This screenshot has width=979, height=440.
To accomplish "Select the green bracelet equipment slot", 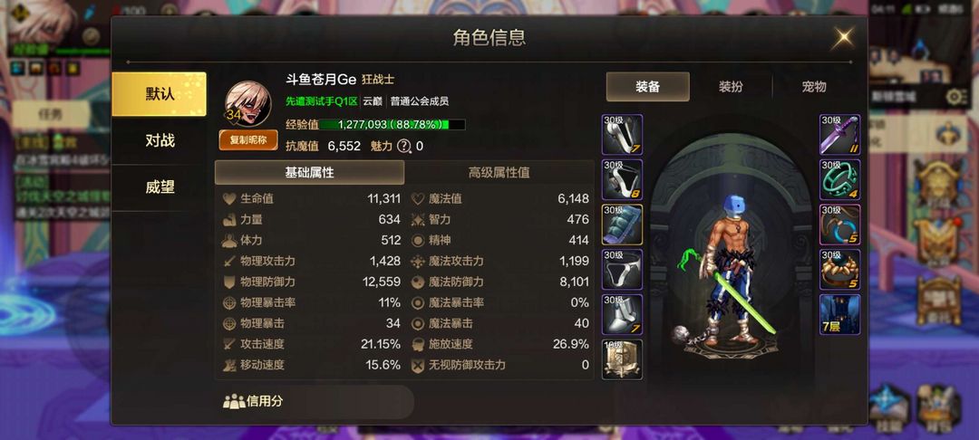I will [839, 179].
